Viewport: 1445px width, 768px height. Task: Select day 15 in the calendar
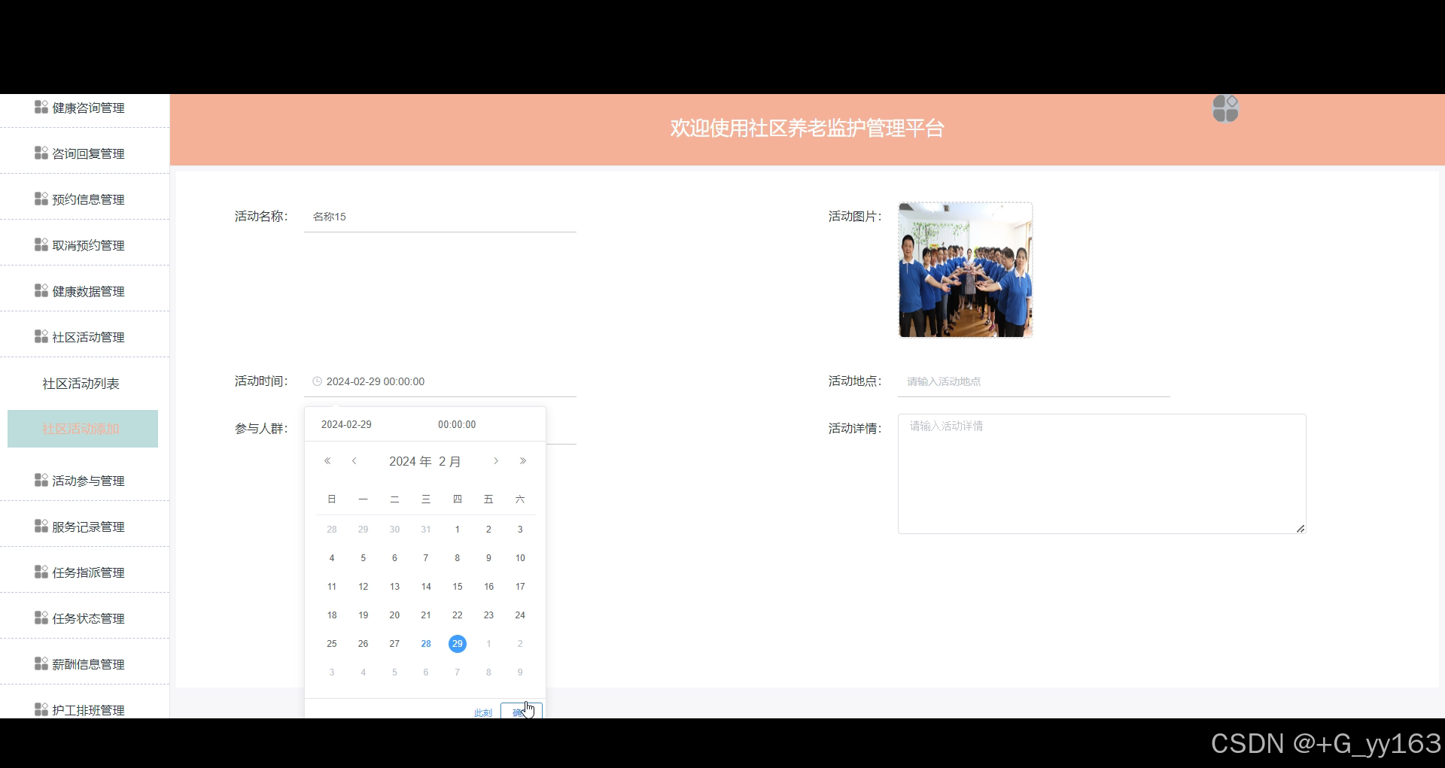pos(458,587)
